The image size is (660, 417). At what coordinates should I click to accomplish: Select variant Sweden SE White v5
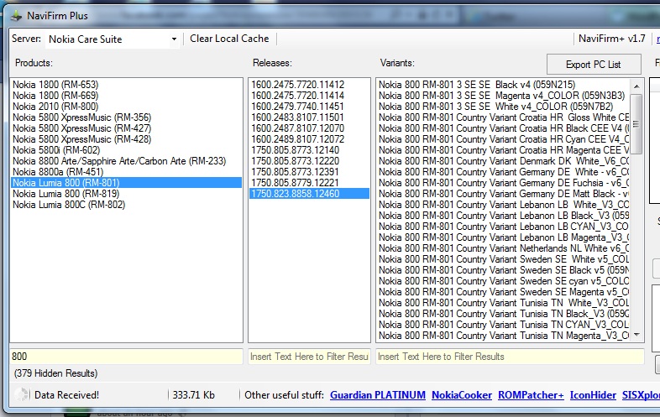point(504,259)
